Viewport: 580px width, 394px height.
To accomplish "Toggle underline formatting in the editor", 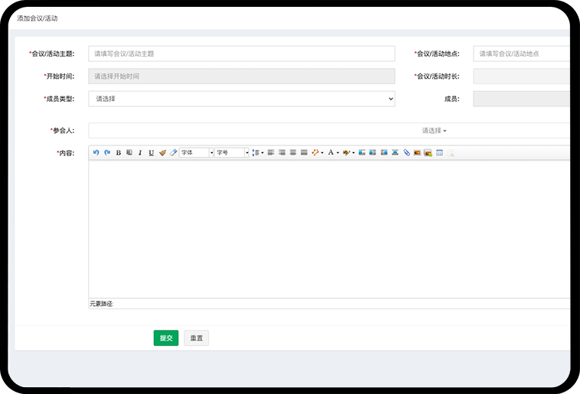I will (x=151, y=153).
